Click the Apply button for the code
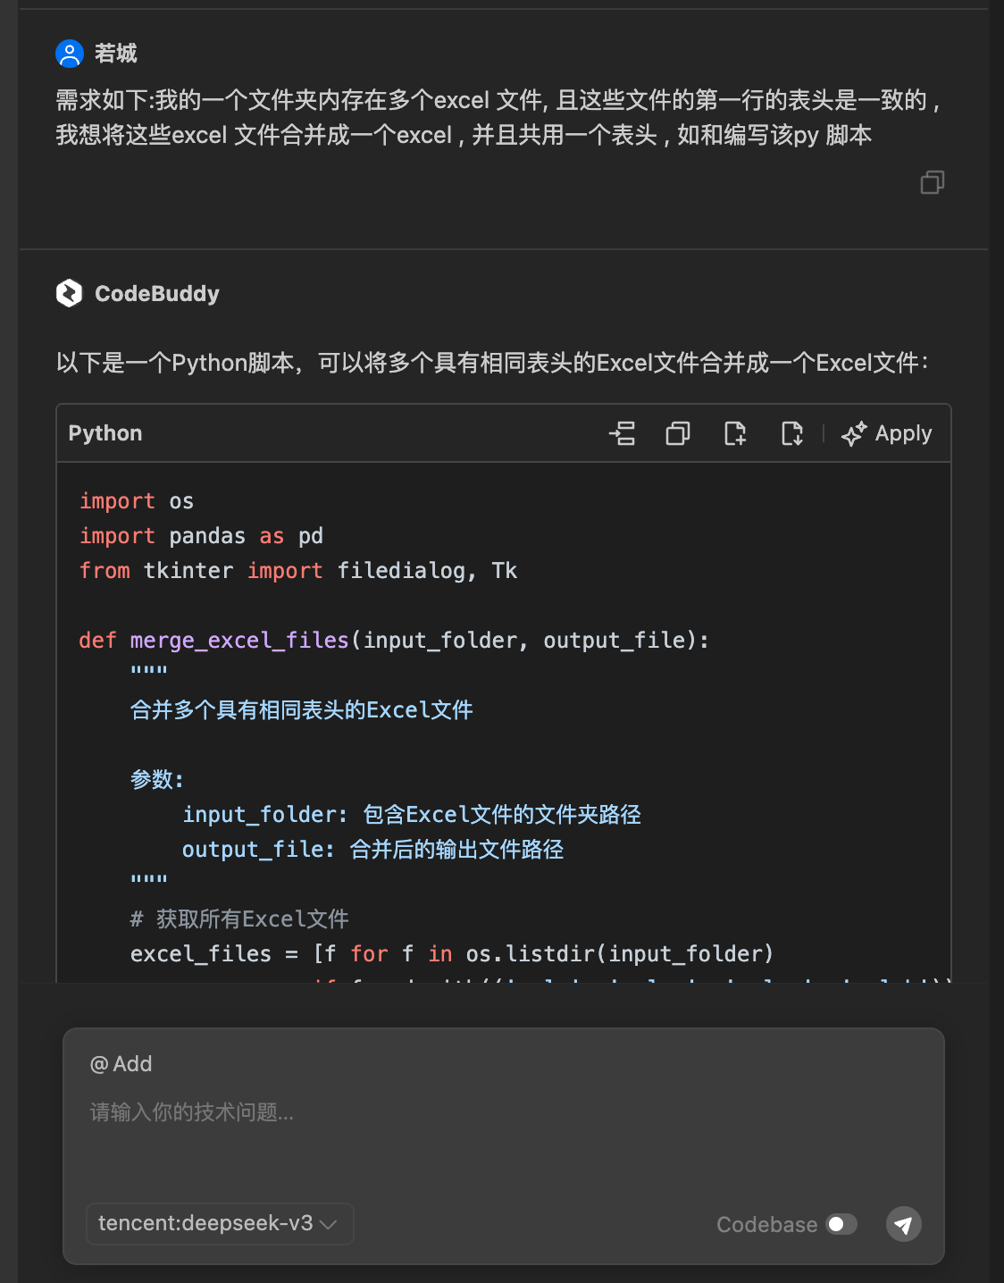The height and width of the screenshot is (1283, 1004). tap(887, 433)
